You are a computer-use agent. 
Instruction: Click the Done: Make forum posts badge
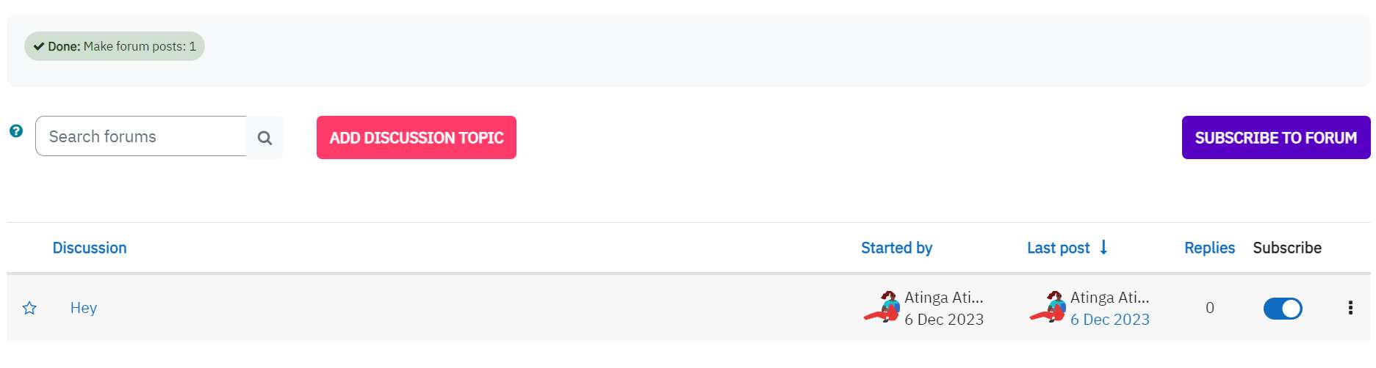[115, 46]
